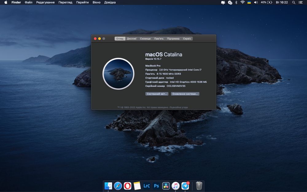Viewport: 307px width, 192px height.
Task: Launch Safari from the Dock
Action: pos(118,186)
